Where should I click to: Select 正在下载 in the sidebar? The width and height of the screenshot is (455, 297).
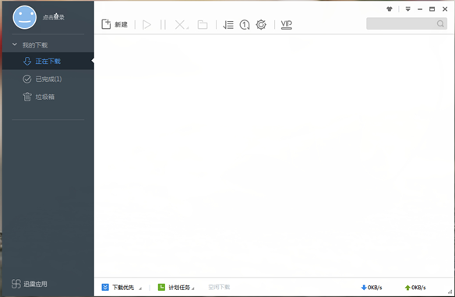(48, 61)
